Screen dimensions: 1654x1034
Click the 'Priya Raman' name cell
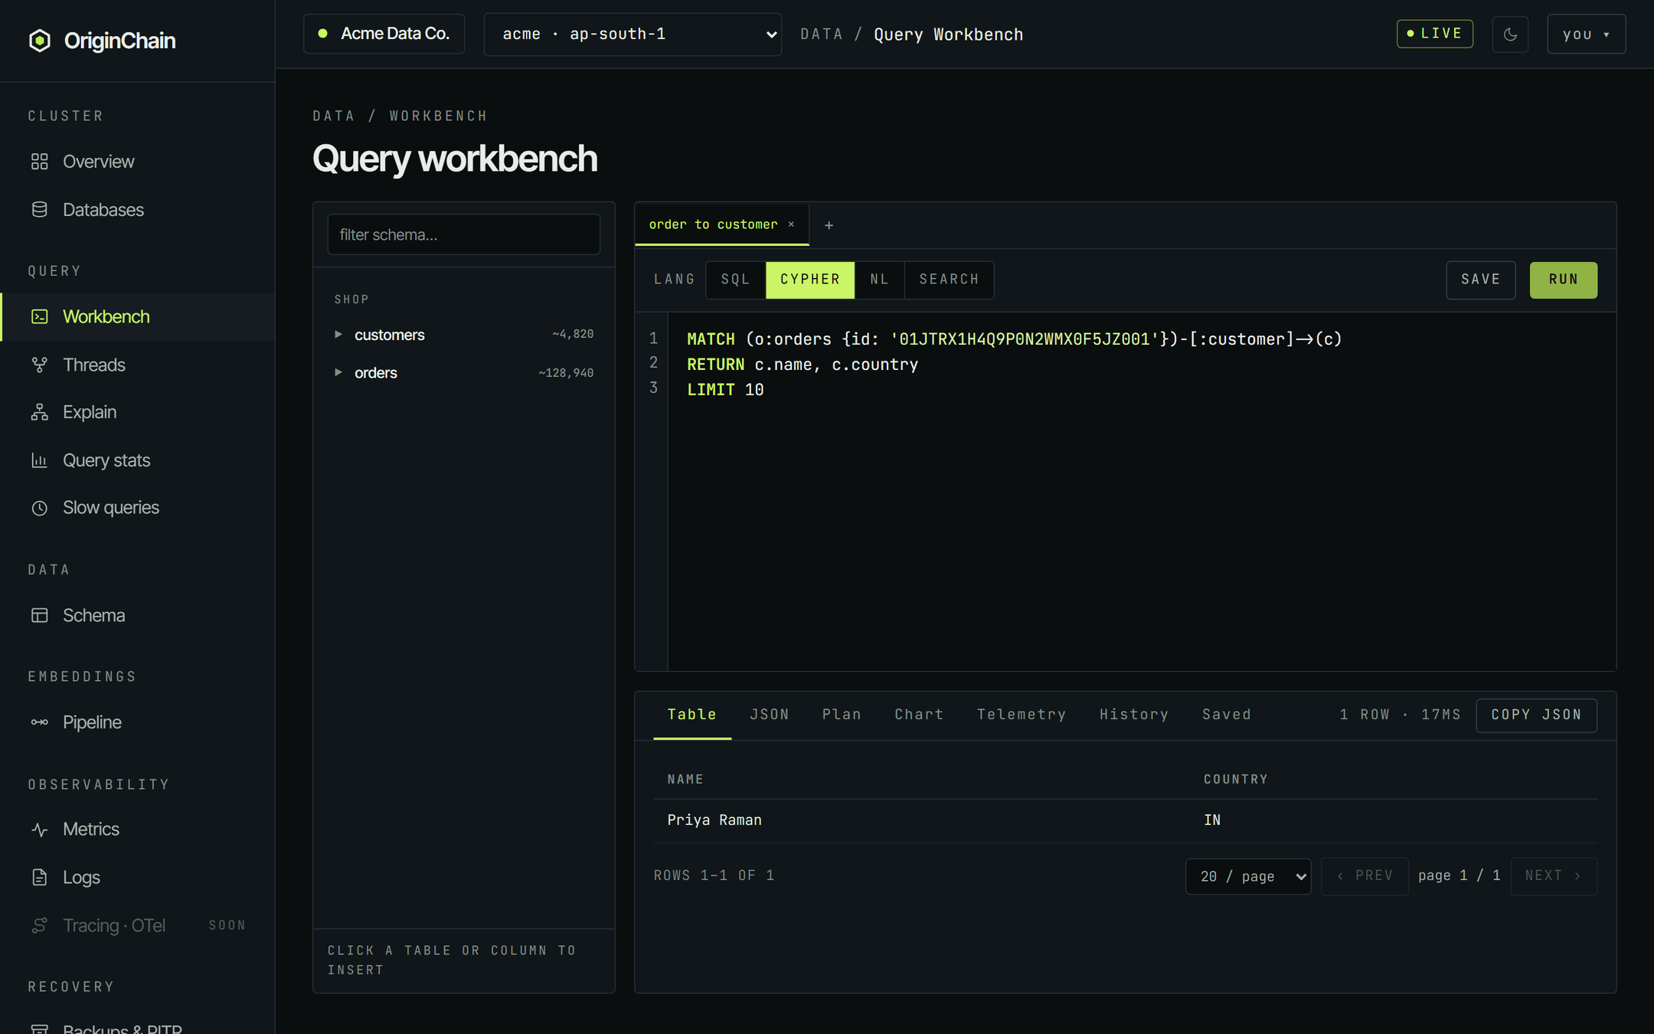714,820
